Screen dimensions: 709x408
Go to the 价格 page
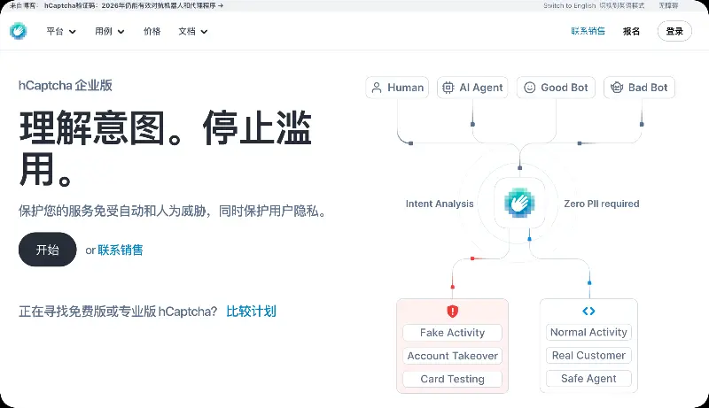[x=152, y=32]
